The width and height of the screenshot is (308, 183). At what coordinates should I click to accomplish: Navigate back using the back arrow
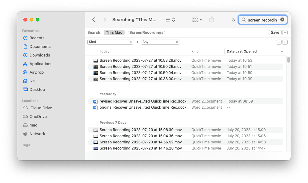[94, 19]
